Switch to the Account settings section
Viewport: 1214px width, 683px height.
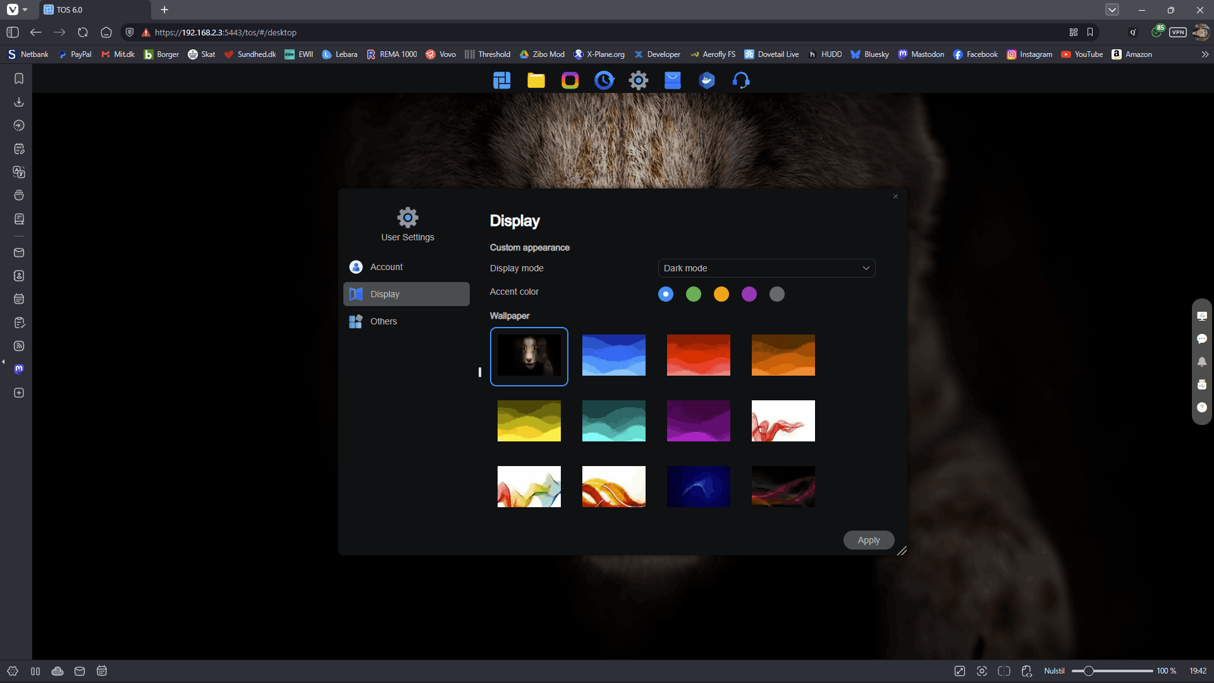pos(386,266)
